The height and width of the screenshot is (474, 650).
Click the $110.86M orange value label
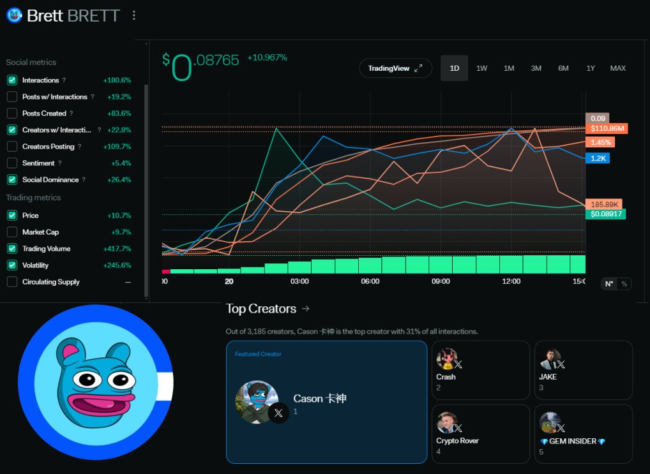607,128
